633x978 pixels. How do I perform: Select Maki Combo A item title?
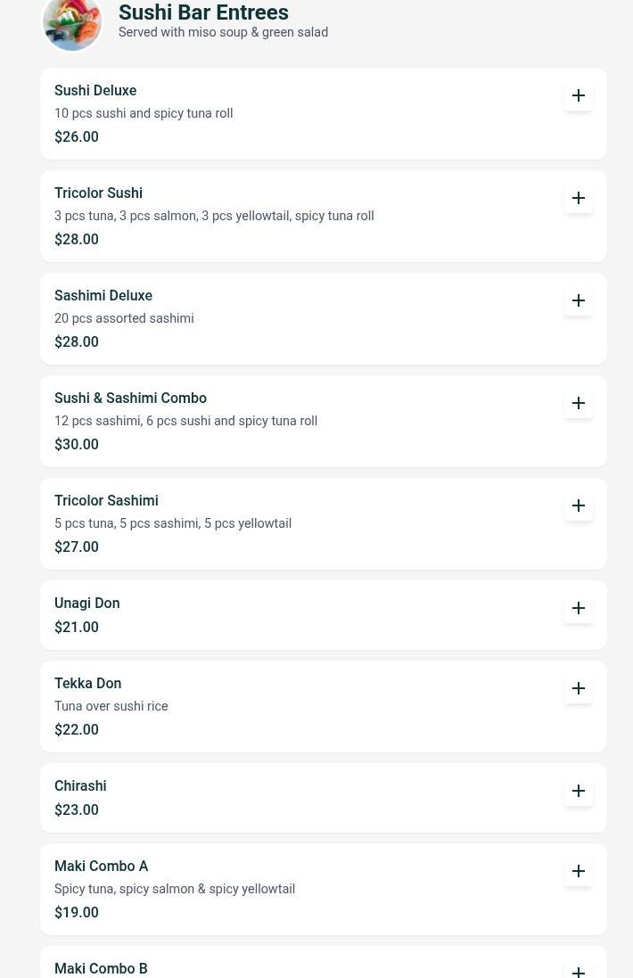pos(101,866)
